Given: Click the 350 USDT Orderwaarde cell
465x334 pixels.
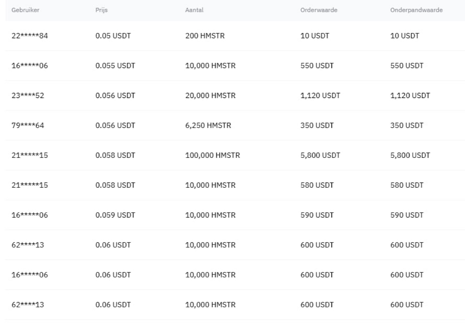Looking at the screenshot, I should 317,126.
